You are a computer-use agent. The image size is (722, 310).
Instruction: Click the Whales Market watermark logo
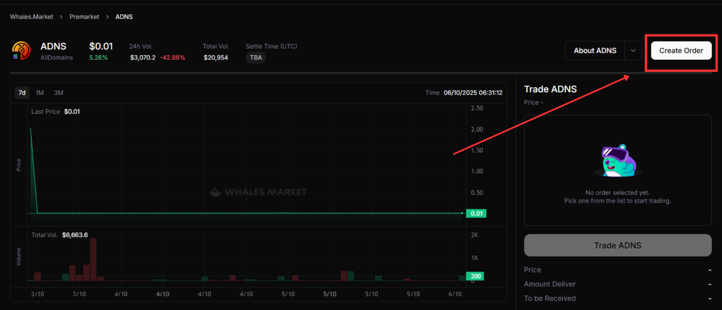pos(258,192)
